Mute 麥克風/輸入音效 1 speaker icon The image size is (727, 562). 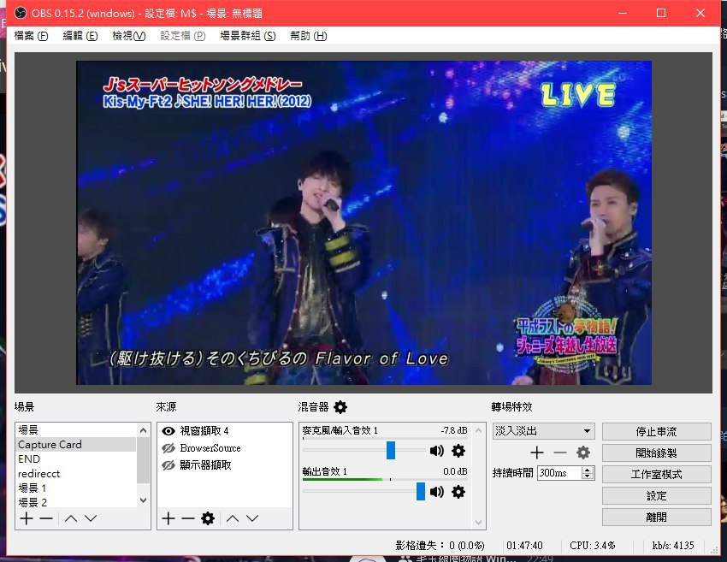coord(437,451)
